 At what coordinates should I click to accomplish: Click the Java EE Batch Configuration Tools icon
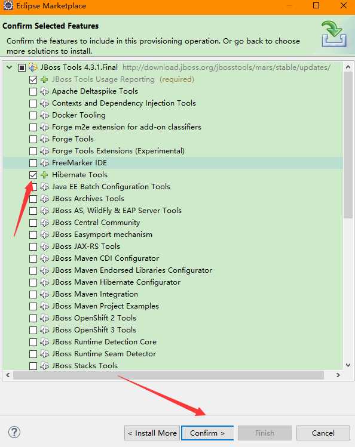click(44, 187)
